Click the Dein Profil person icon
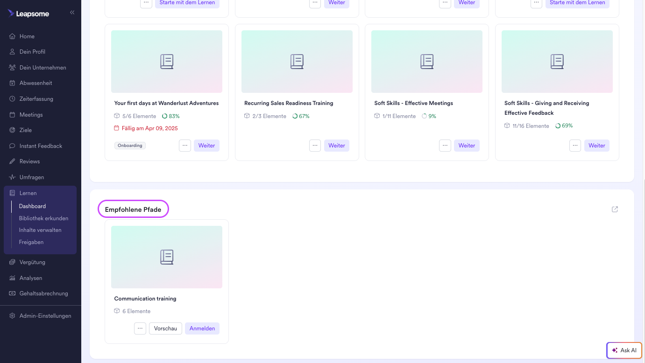This screenshot has width=645, height=363. click(13, 52)
